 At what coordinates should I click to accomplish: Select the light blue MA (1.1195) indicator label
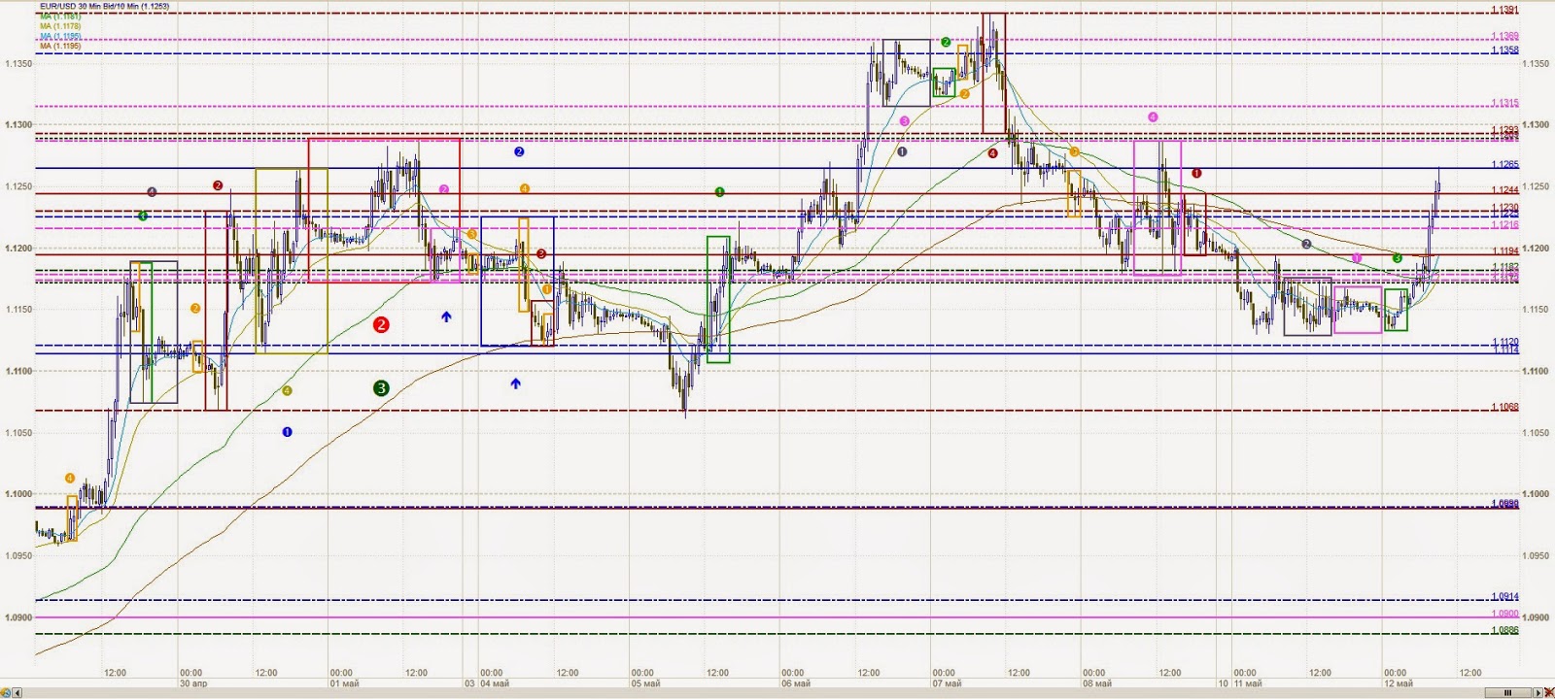coord(60,36)
